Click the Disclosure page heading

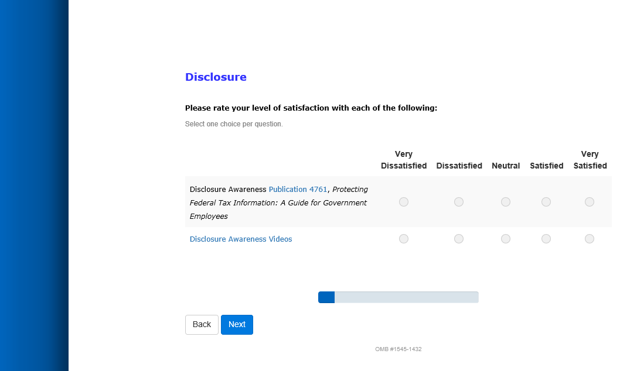click(x=216, y=77)
